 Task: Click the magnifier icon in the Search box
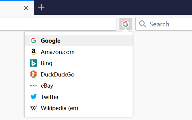point(143,24)
